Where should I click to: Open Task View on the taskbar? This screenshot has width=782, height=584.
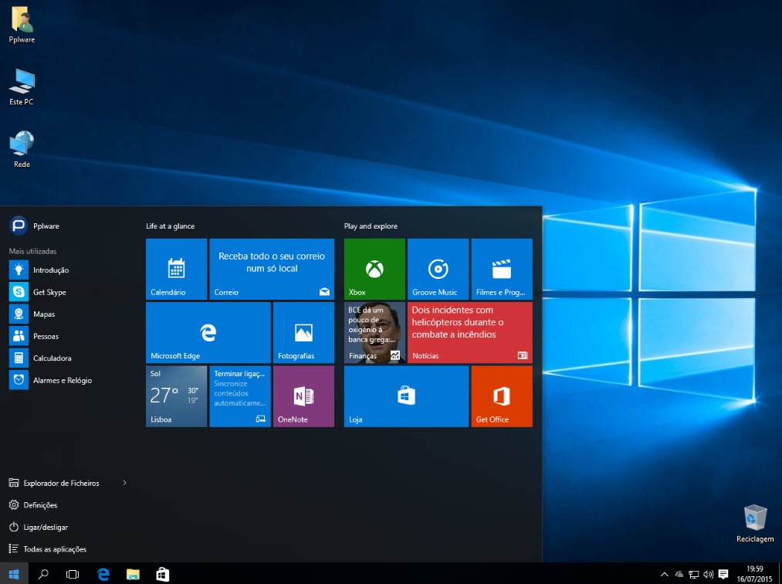click(73, 574)
